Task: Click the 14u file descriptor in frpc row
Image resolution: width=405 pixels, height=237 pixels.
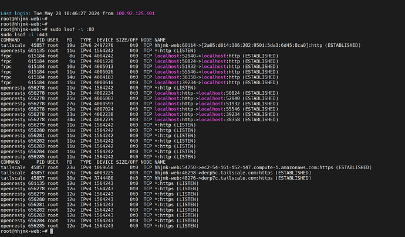Action: tap(71, 77)
